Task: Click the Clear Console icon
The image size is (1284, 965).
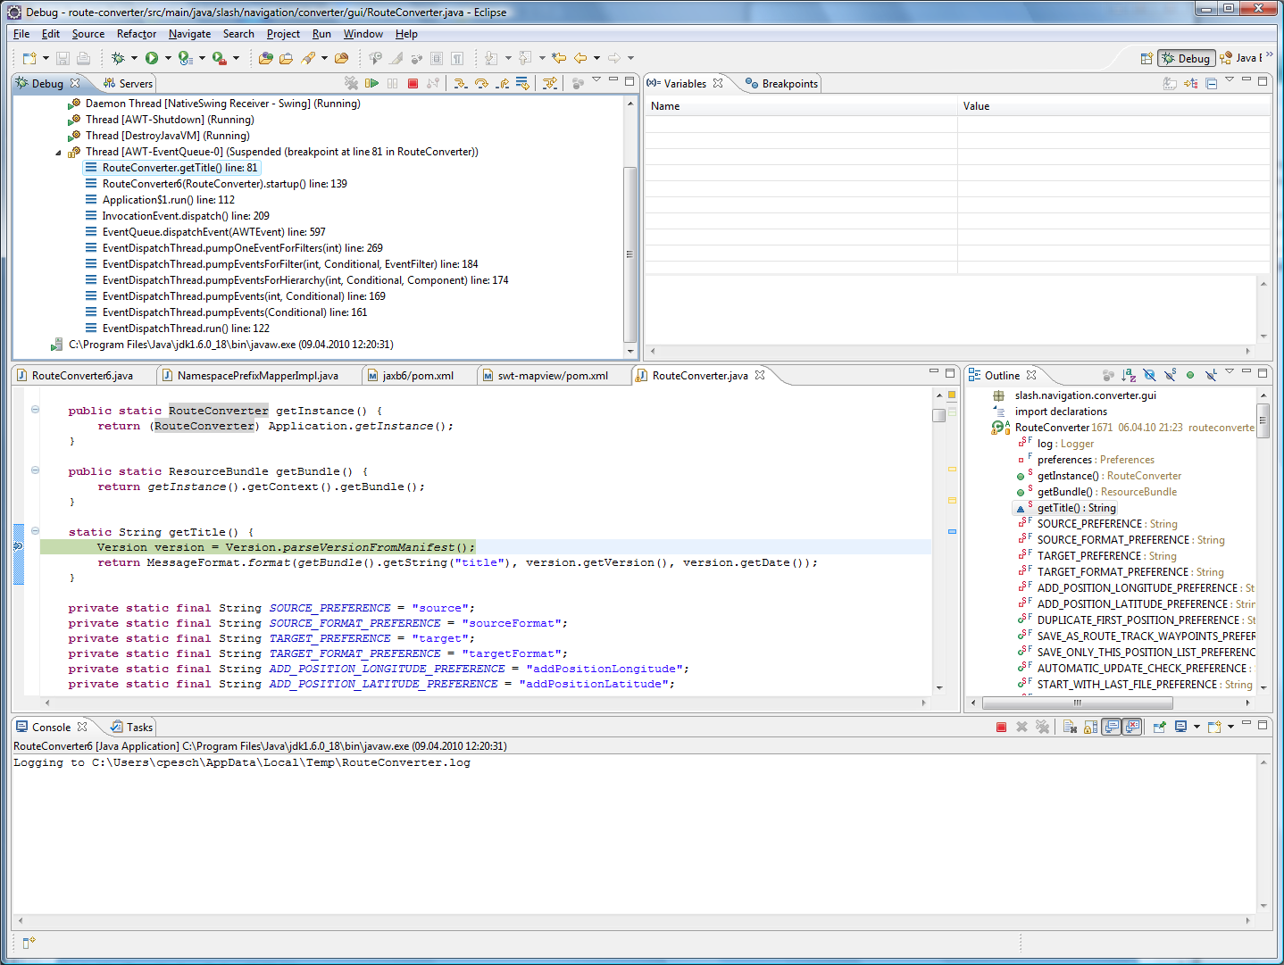Action: [x=1070, y=727]
